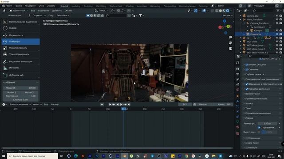Select the Rotate tool (Повернуть)
The image size is (284, 159).
20,42
